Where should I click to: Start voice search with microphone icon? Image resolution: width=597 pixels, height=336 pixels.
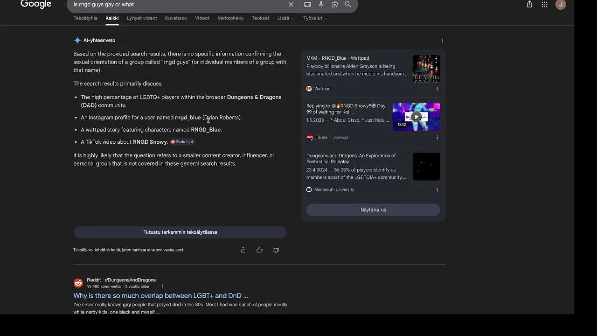321,4
